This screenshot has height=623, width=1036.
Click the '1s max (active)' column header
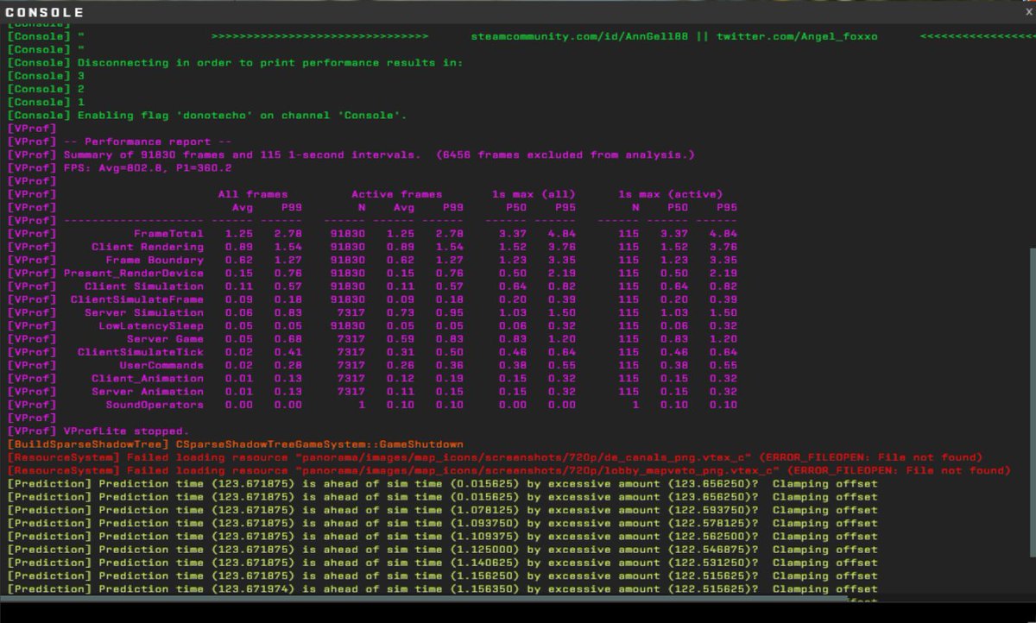(x=670, y=194)
